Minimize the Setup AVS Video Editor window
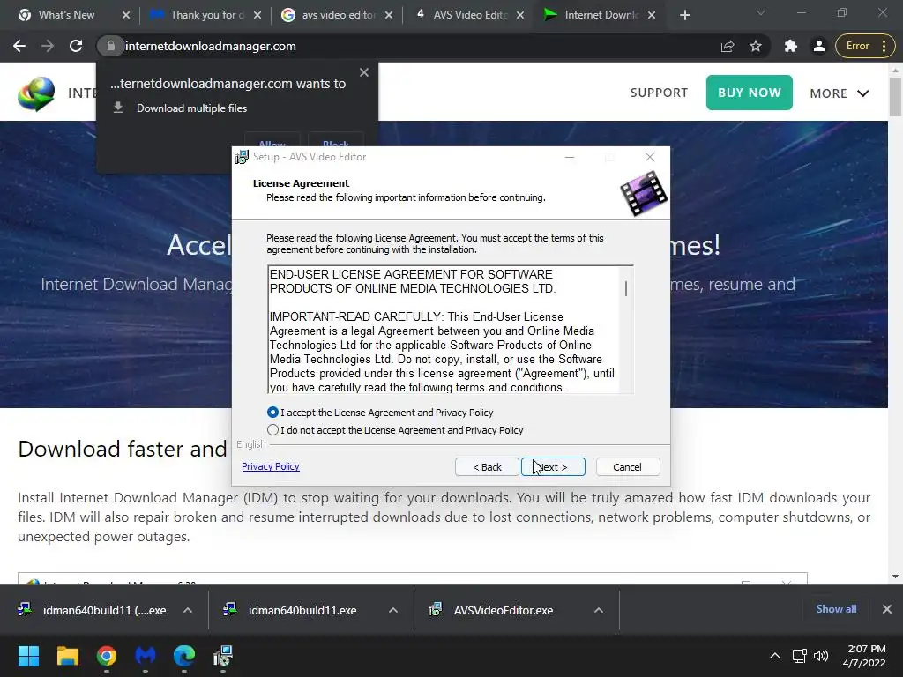The image size is (903, 677). coord(570,157)
